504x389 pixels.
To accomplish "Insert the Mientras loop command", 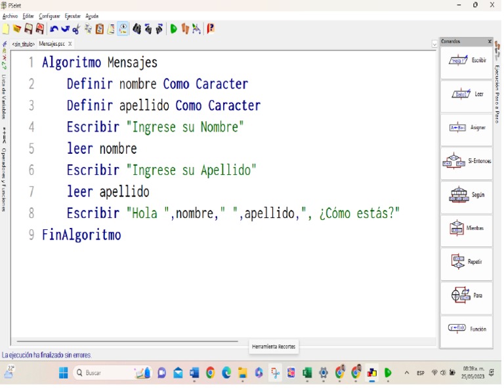I will (467, 229).
